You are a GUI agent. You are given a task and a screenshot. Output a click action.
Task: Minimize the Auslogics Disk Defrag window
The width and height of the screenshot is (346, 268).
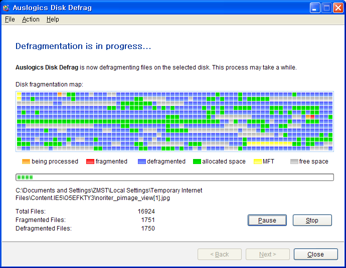315,8
